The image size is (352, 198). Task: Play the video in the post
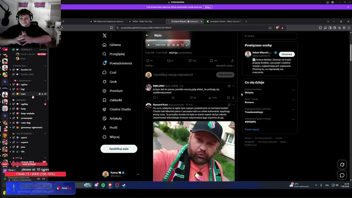[x=148, y=45]
